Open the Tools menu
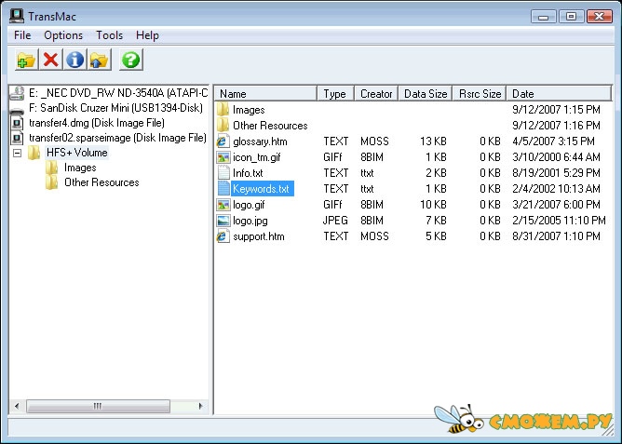Screen dimensions: 622x444 coord(110,35)
